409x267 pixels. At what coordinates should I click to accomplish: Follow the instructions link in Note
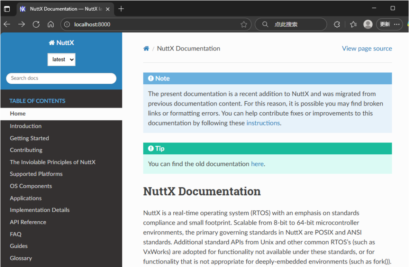point(263,123)
